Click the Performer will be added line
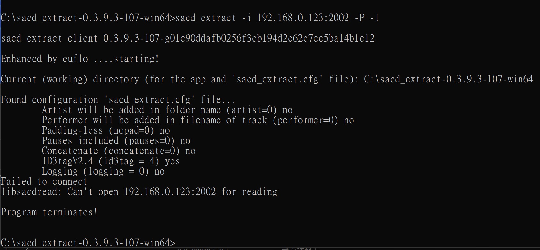Screen dimensions: 540x250 [198, 120]
